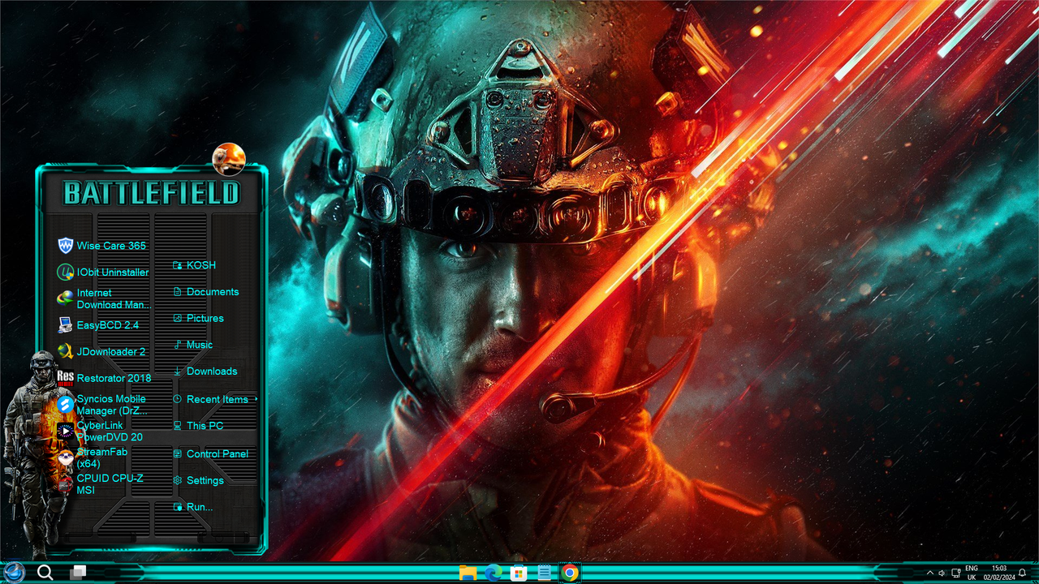Open the volume control in tray
Viewport: 1039px width, 584px height.
(942, 573)
